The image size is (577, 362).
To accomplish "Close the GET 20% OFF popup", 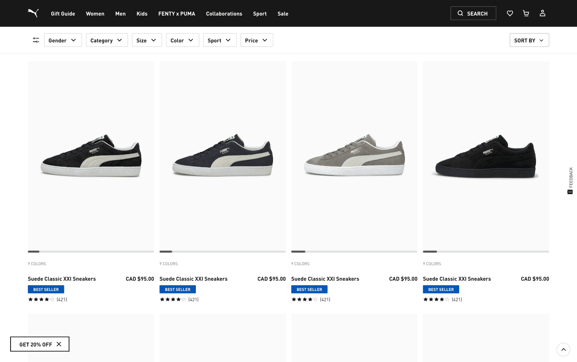I will [59, 344].
